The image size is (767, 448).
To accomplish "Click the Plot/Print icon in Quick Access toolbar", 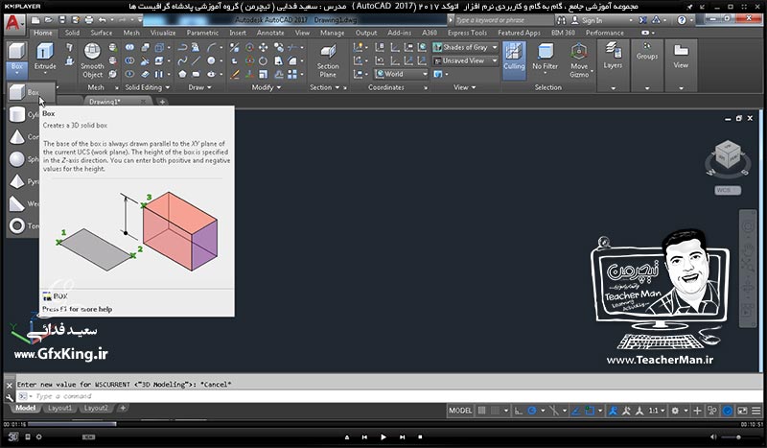I will (89, 20).
